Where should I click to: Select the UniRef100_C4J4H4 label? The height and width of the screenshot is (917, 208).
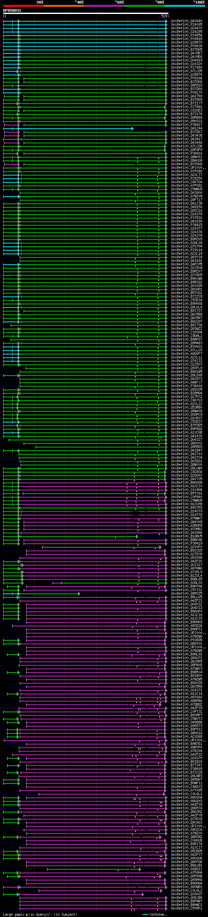(x=187, y=490)
